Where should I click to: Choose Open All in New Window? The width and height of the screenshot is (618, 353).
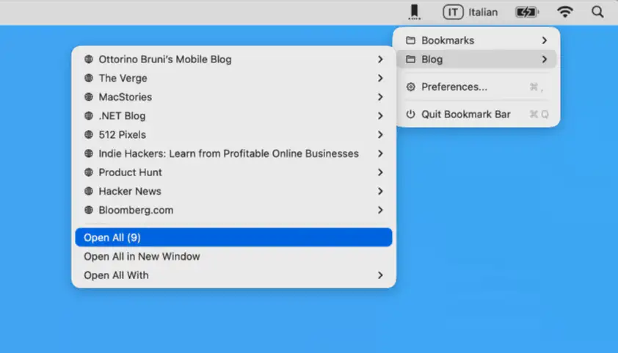point(142,257)
